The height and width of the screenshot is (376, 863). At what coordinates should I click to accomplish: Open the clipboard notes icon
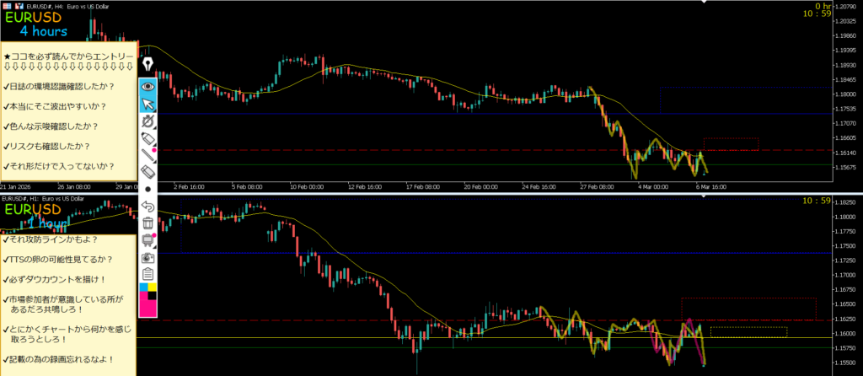148,274
